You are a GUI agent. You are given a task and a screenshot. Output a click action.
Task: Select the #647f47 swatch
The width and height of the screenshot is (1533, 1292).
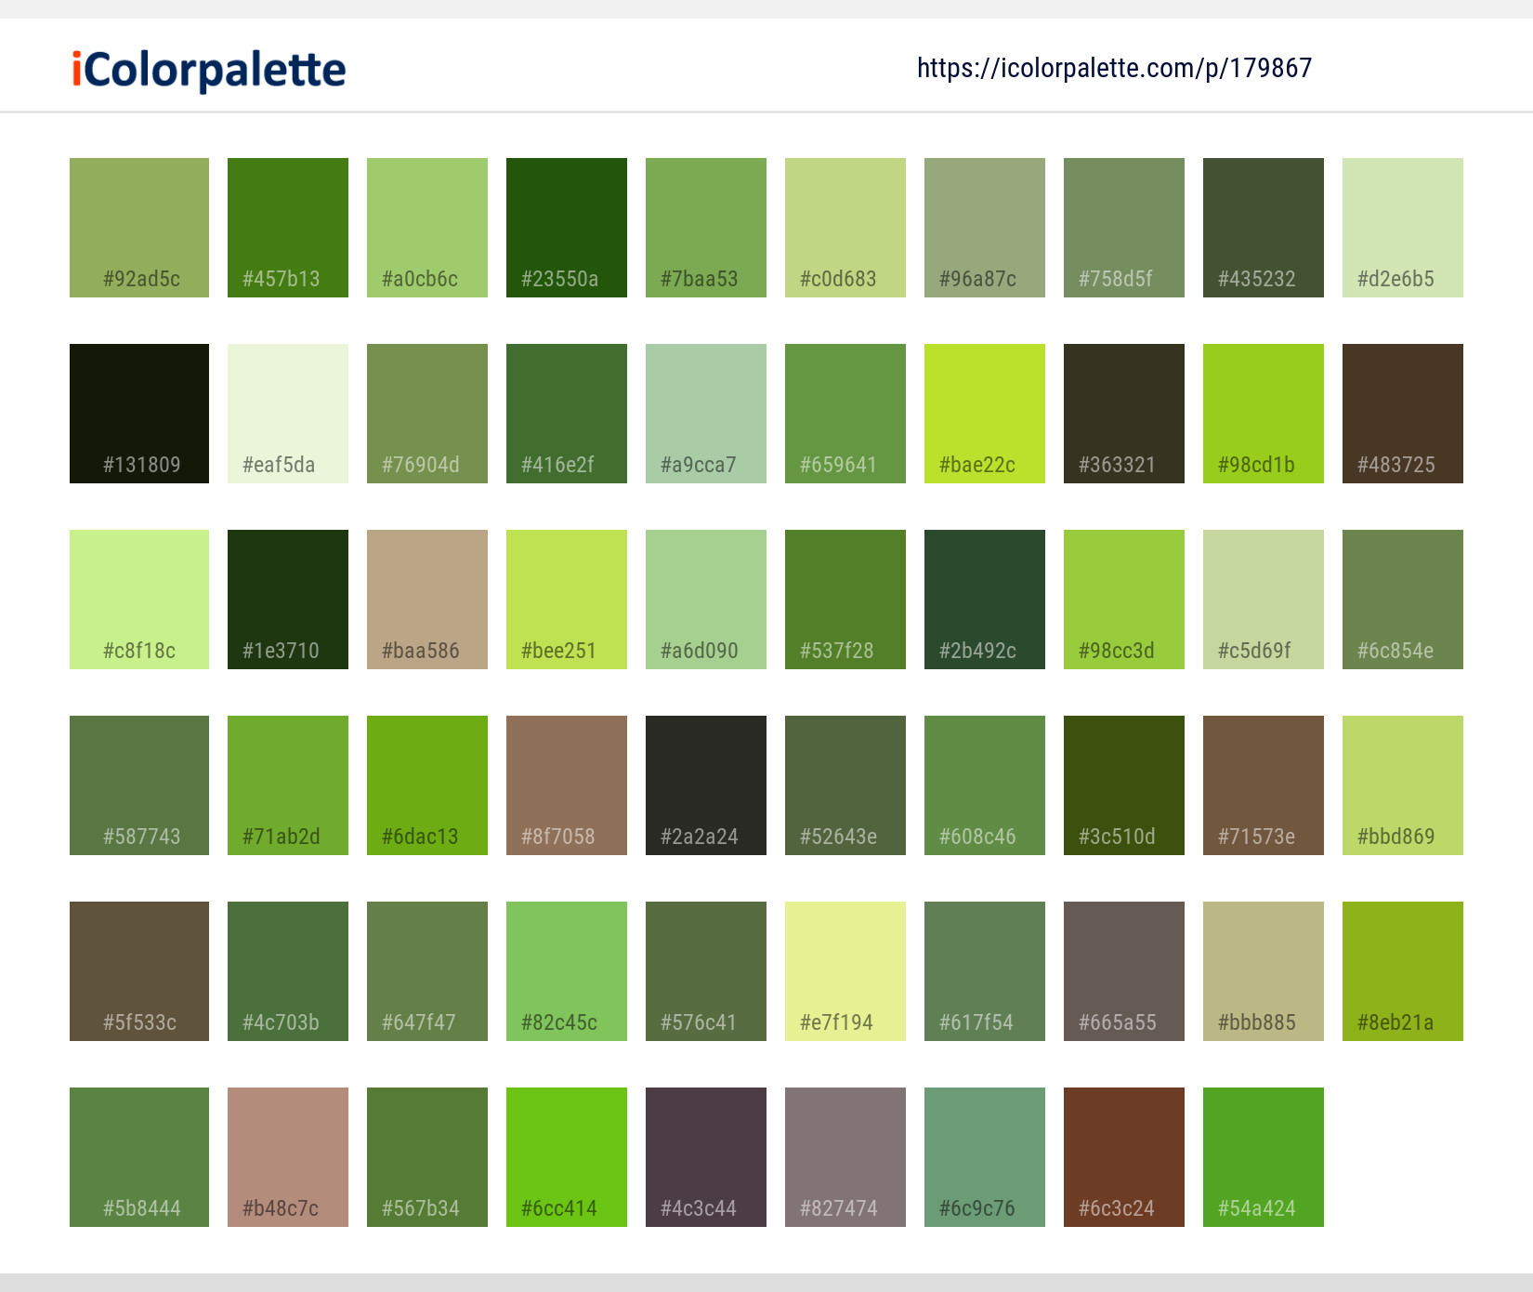click(427, 971)
